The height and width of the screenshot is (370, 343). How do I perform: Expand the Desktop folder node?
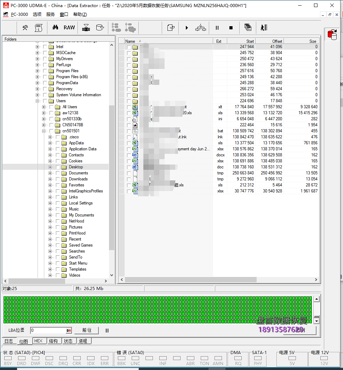coord(50,167)
